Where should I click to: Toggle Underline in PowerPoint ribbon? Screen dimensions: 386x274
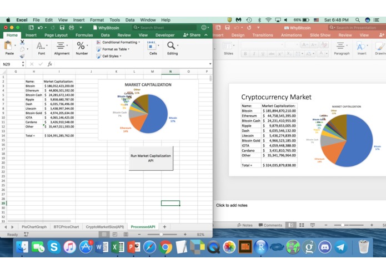tap(263, 54)
